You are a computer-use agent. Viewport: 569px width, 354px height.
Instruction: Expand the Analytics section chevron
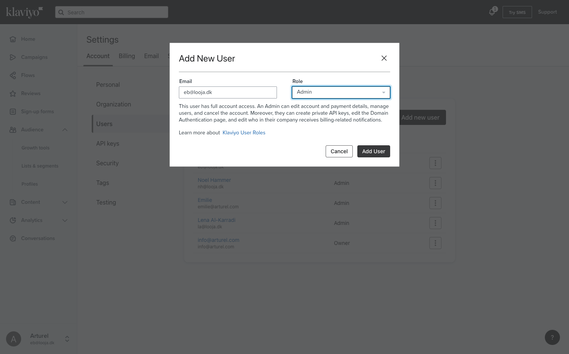(x=65, y=220)
